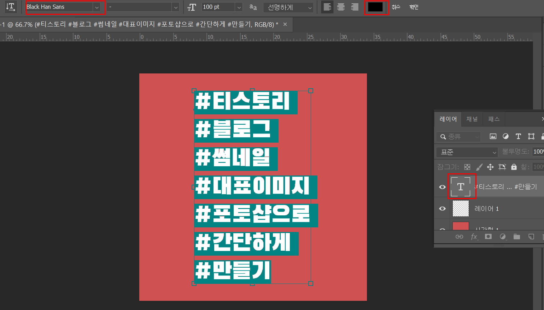Create a new layer
This screenshot has width=544, height=310.
click(531, 237)
